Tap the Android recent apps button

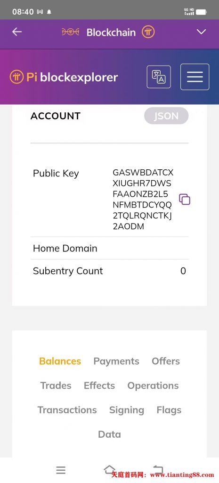61,470
